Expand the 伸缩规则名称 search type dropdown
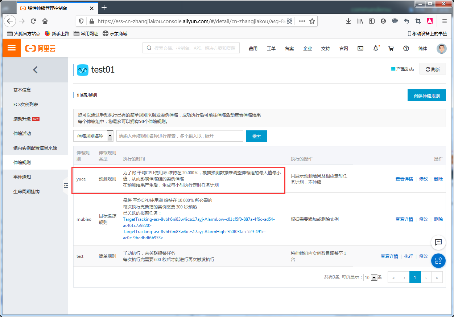This screenshot has width=454, height=317. (110, 136)
